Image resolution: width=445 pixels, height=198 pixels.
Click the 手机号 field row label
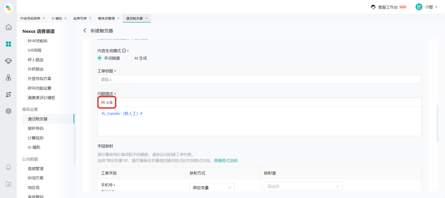tap(107, 185)
